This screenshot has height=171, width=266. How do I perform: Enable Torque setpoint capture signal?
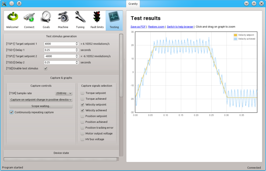[82, 93]
